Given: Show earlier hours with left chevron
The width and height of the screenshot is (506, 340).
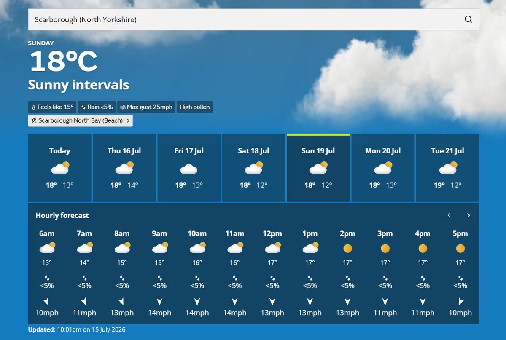Looking at the screenshot, I should click(x=449, y=215).
